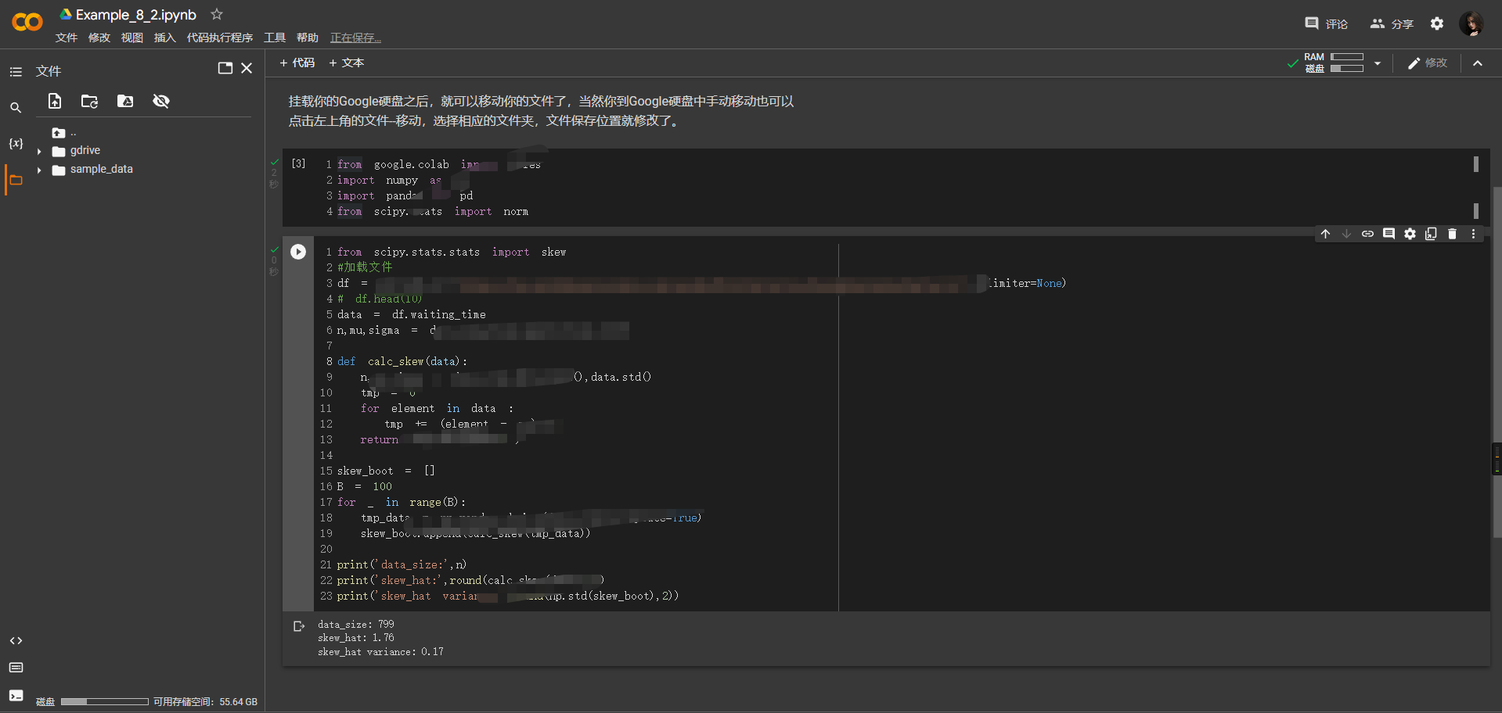1502x713 pixels.
Task: Open the 插入 menu
Action: coord(164,37)
